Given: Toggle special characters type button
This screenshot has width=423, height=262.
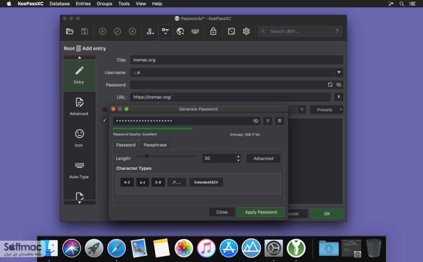Looking at the screenshot, I should click(177, 182).
